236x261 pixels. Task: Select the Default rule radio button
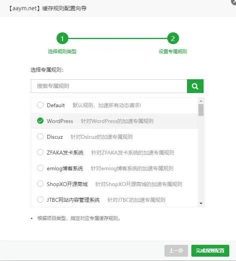[x=40, y=105]
